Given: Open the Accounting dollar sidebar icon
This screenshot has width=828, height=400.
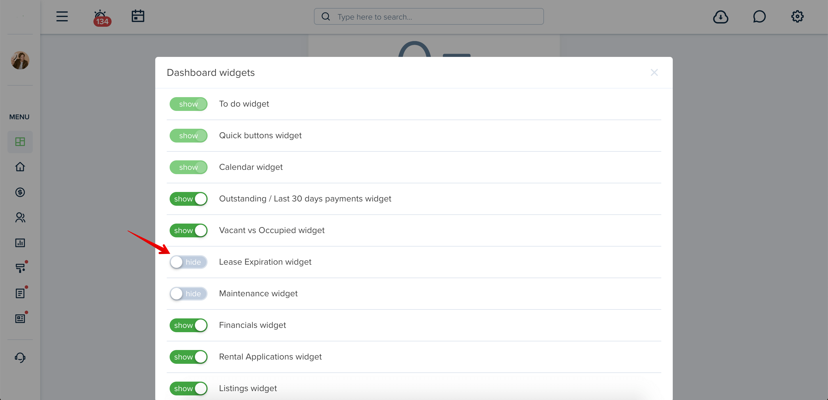Looking at the screenshot, I should click(20, 192).
